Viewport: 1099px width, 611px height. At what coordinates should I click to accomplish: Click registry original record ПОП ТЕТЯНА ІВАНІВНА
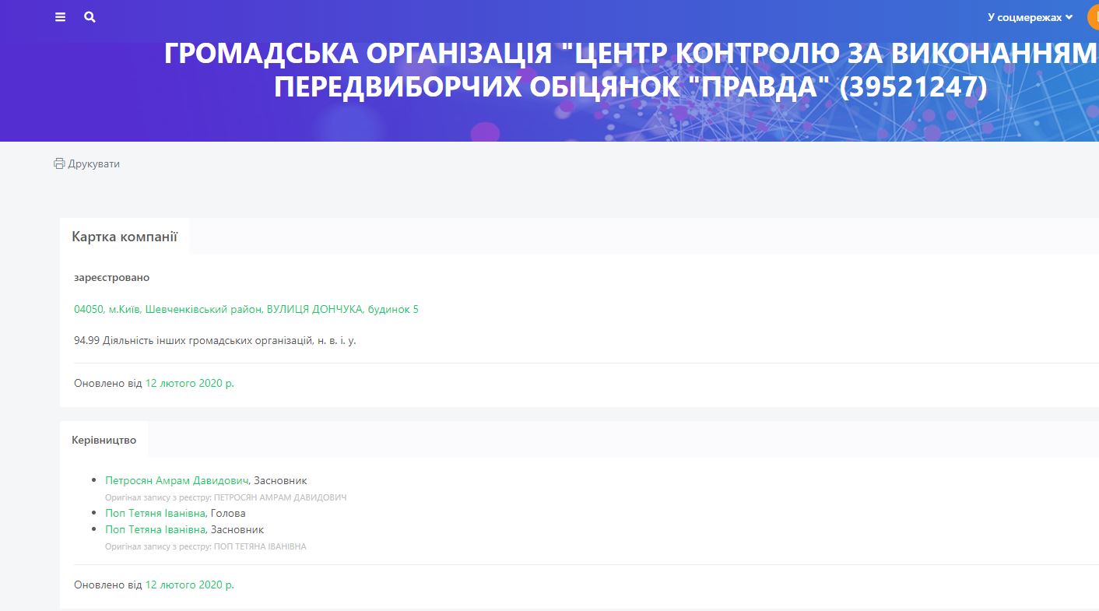(x=205, y=546)
